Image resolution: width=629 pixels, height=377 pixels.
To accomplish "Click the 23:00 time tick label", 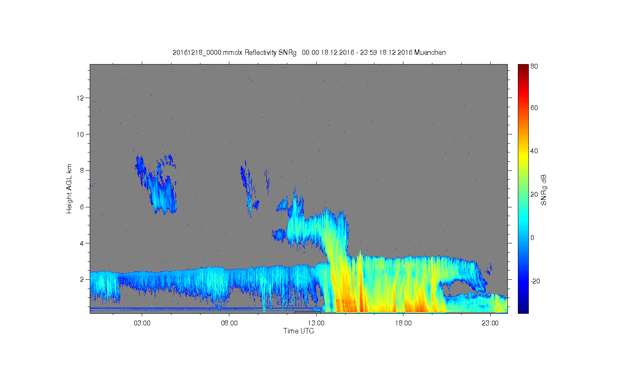I will click(x=490, y=323).
